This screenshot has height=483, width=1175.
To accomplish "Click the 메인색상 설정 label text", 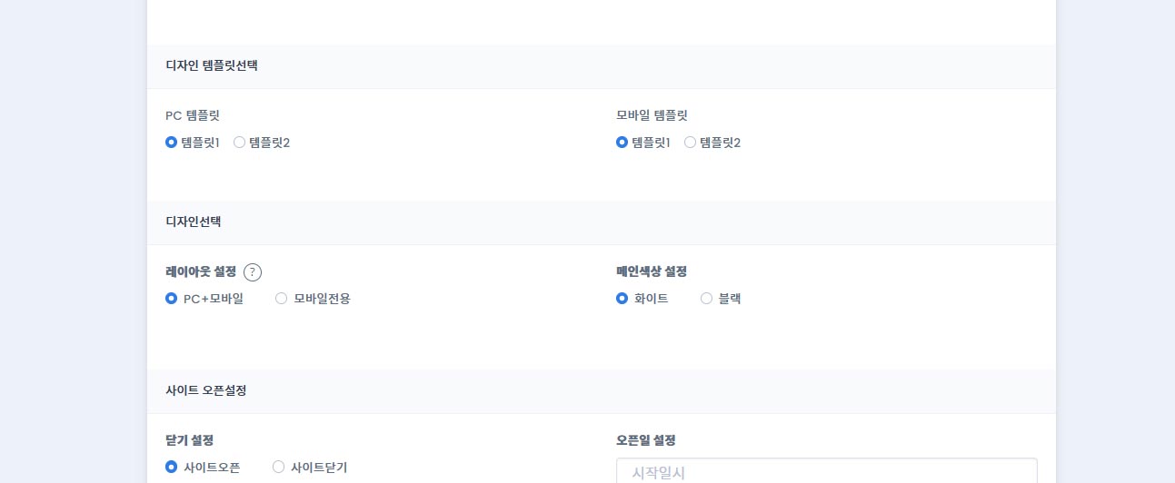I will tap(652, 271).
